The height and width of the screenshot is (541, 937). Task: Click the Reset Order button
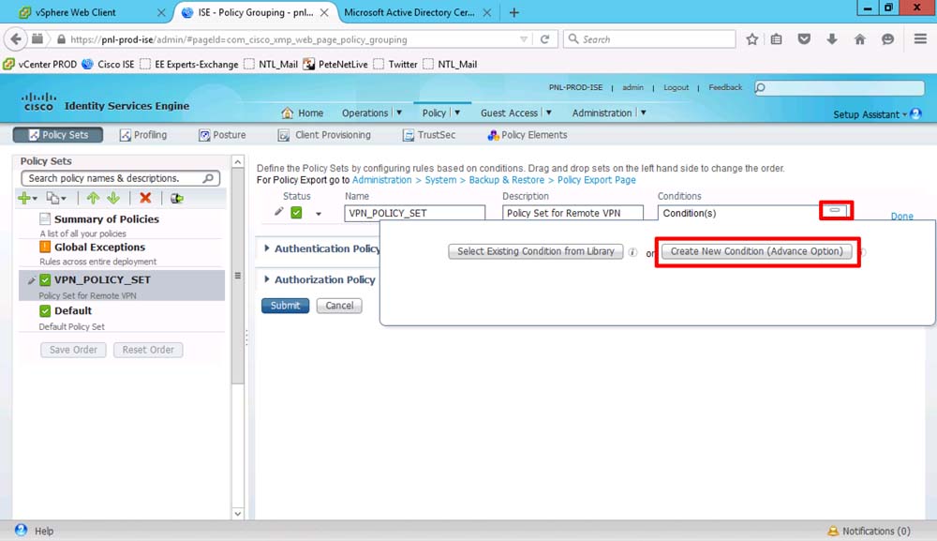point(148,350)
